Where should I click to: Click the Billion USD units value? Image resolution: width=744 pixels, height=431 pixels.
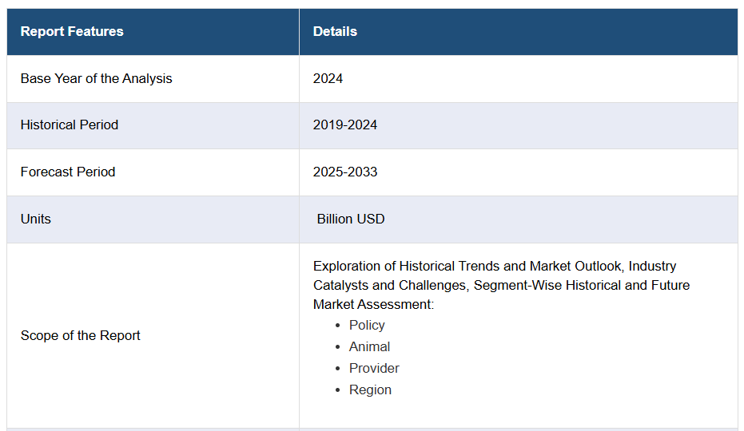pyautogui.click(x=351, y=219)
